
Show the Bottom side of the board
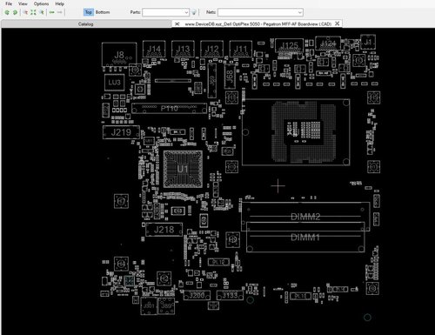(103, 12)
